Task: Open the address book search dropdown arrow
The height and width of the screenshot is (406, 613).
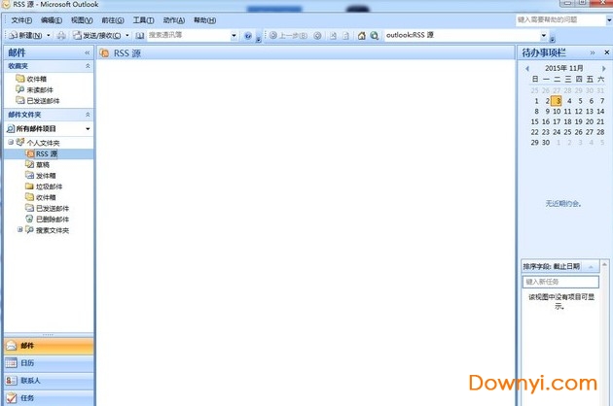Action: click(234, 36)
